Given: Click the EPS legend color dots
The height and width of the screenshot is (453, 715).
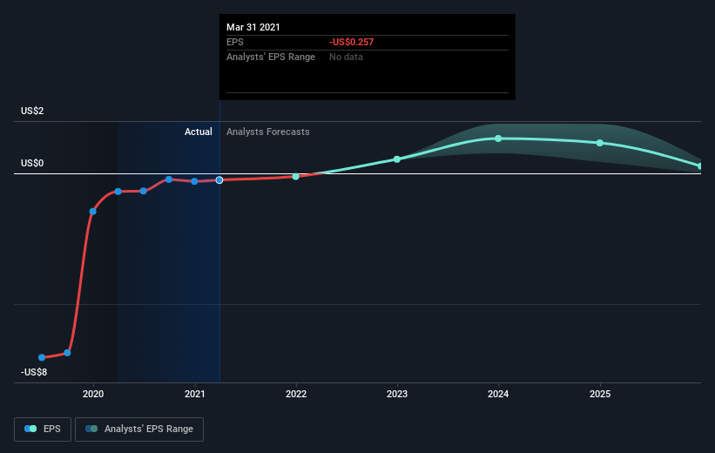Looking at the screenshot, I should pos(30,429).
